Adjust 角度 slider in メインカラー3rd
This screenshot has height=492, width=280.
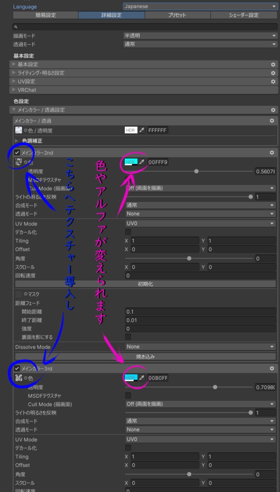click(x=189, y=474)
